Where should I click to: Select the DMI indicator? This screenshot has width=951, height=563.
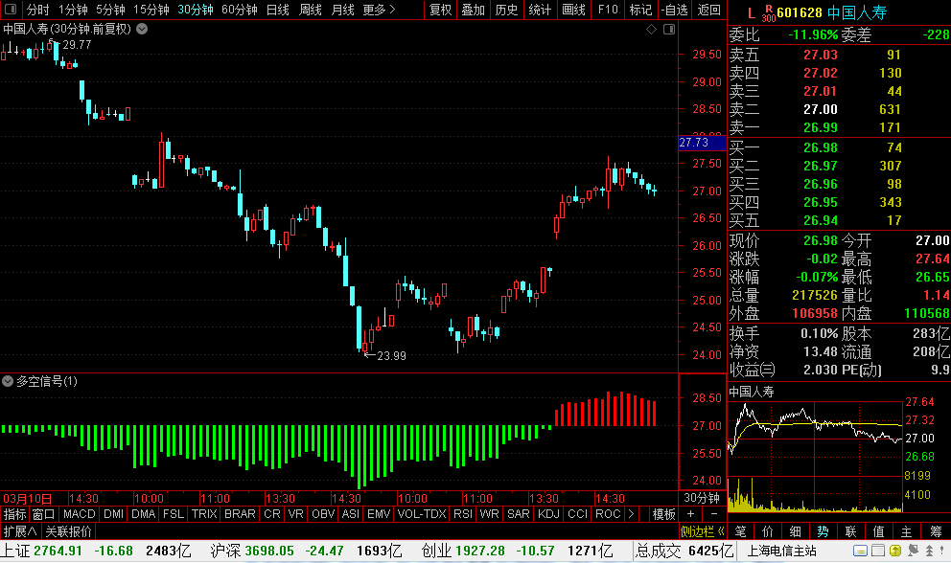click(113, 514)
